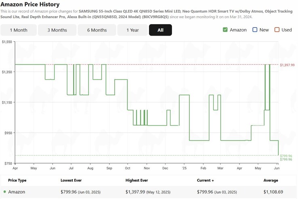This screenshot has width=298, height=199.
Task: Click the Jun x-axis label at chart end
Action: pyautogui.click(x=277, y=168)
